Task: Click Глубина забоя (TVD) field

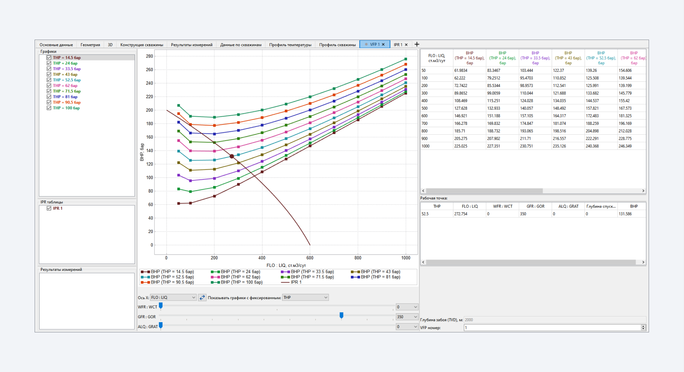Action: point(555,320)
